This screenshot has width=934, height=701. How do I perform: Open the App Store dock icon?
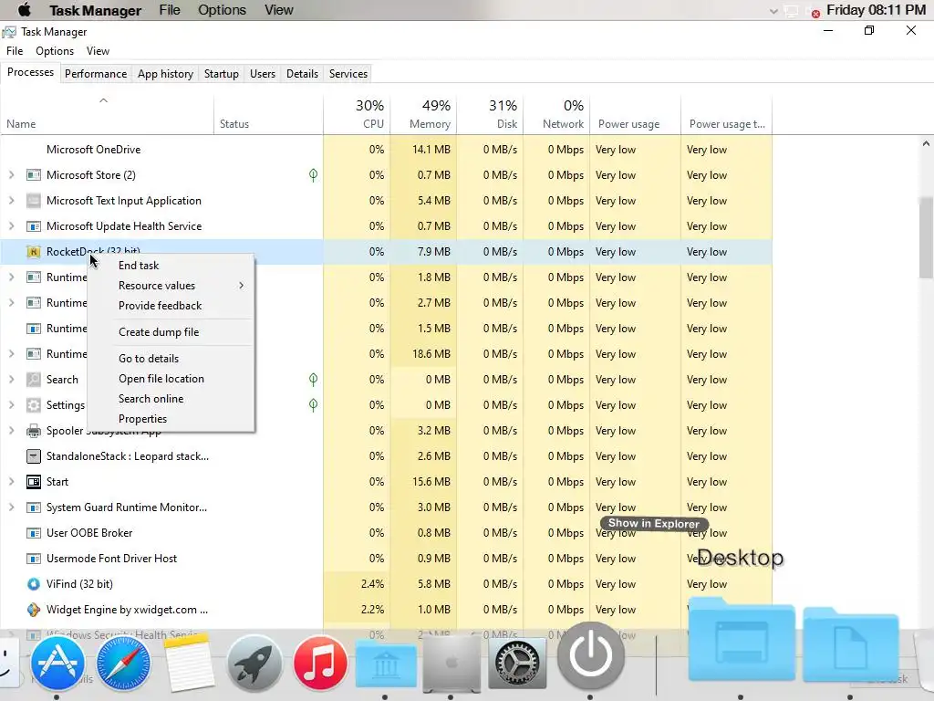57,663
